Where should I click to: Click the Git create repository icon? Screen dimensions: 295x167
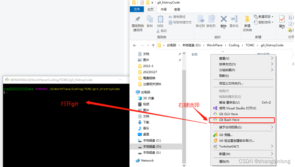pyautogui.click(x=215, y=140)
